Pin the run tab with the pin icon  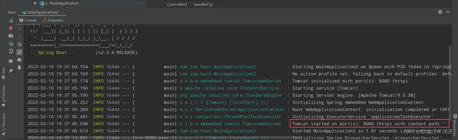click(11, 71)
